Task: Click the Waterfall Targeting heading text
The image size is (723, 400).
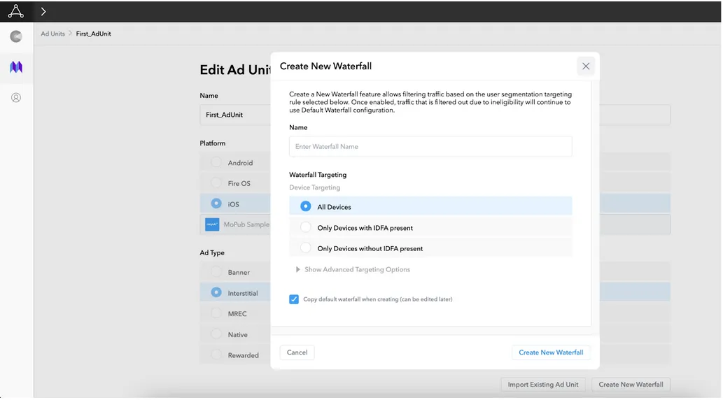Action: [318, 175]
